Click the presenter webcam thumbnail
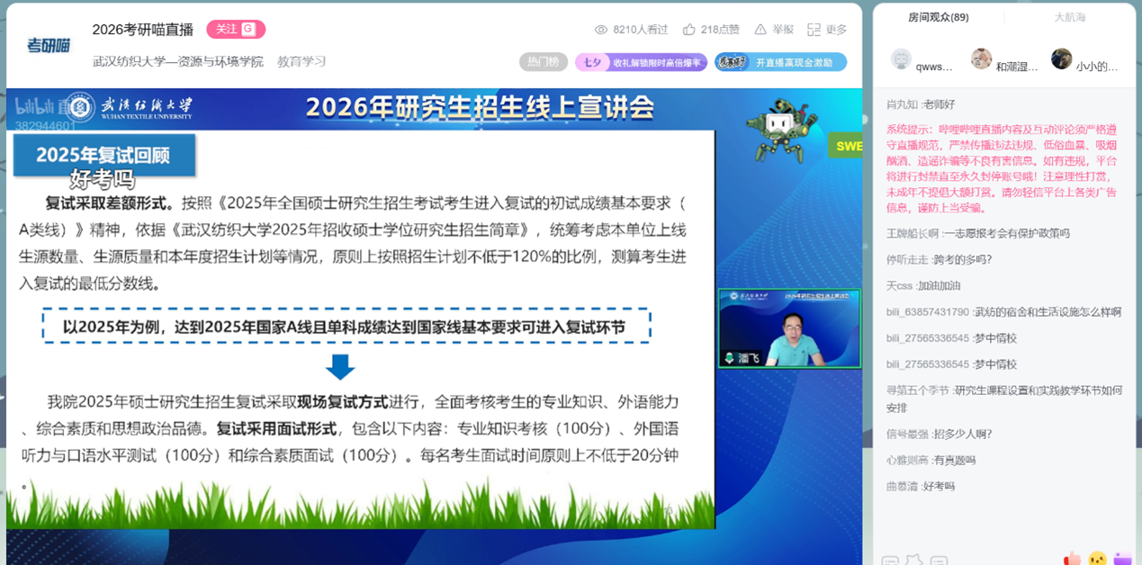Screen dimensions: 1142x565 coord(789,328)
